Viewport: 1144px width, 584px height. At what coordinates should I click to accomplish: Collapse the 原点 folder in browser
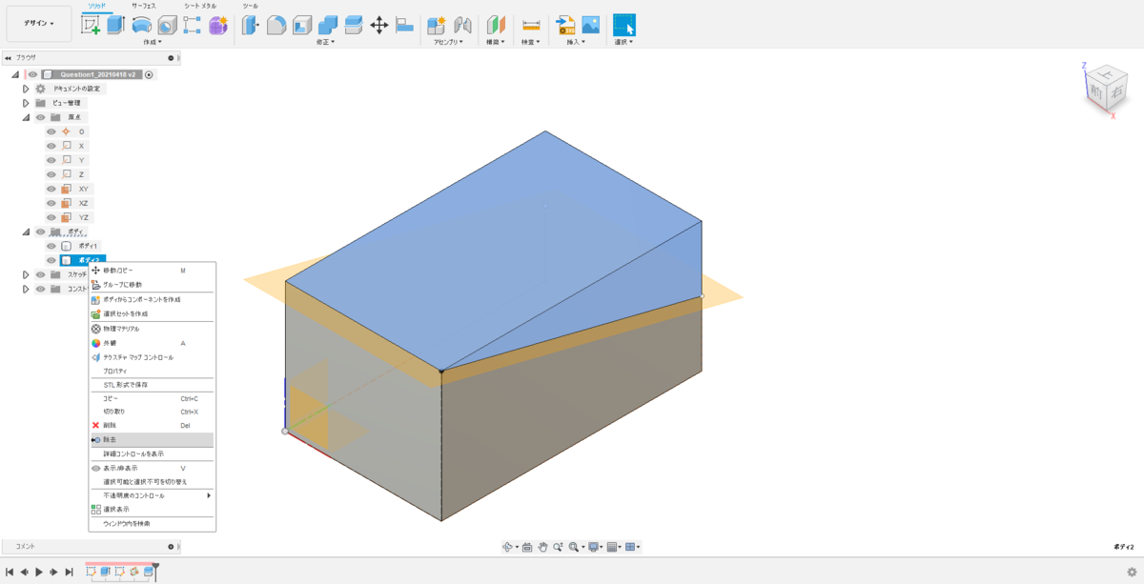point(27,117)
